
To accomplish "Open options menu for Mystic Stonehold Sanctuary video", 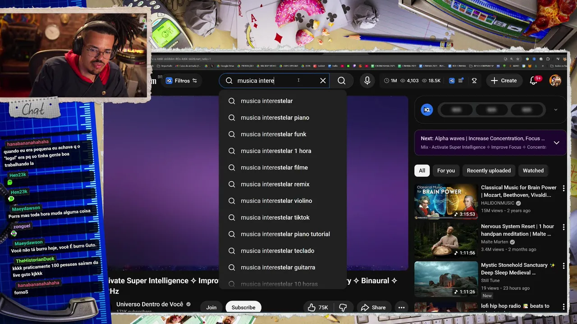I will click(563, 266).
